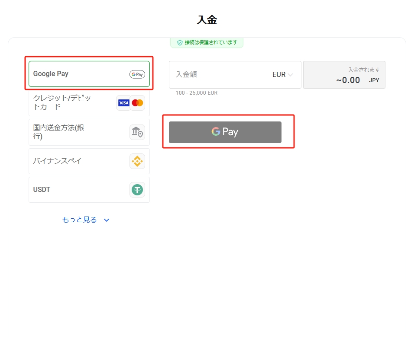Click the Mastercard logo icon
The width and height of the screenshot is (411, 338).
coord(137,103)
